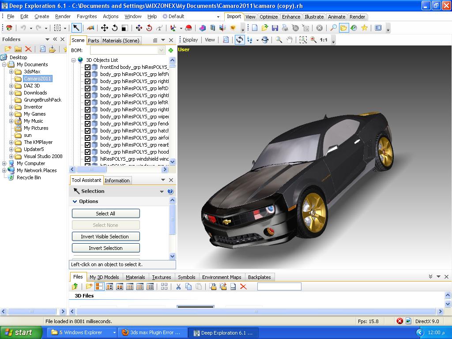Toggle the hiResPOLYS_grp hood object checkbox
This screenshot has width=452, height=339.
[88, 152]
